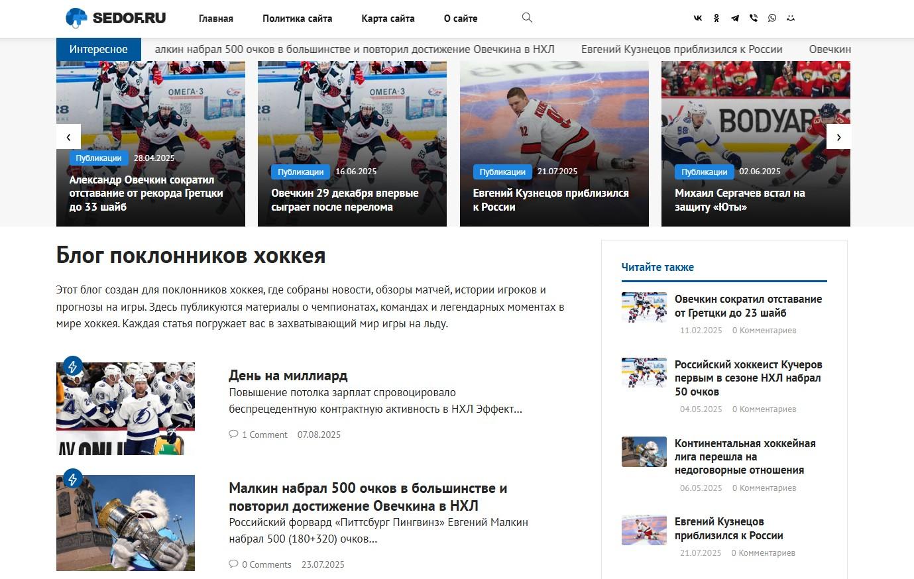Click the sidebar date «04.05.2025»
914x579 pixels.
coord(701,409)
